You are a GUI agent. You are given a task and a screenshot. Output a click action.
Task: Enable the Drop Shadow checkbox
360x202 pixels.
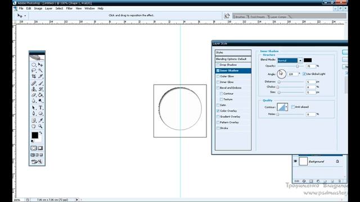click(218, 65)
